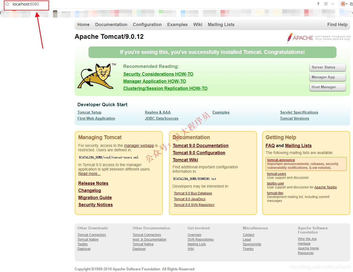
Task: Open Tomcat 9.0 Documentation link
Action: [201, 145]
